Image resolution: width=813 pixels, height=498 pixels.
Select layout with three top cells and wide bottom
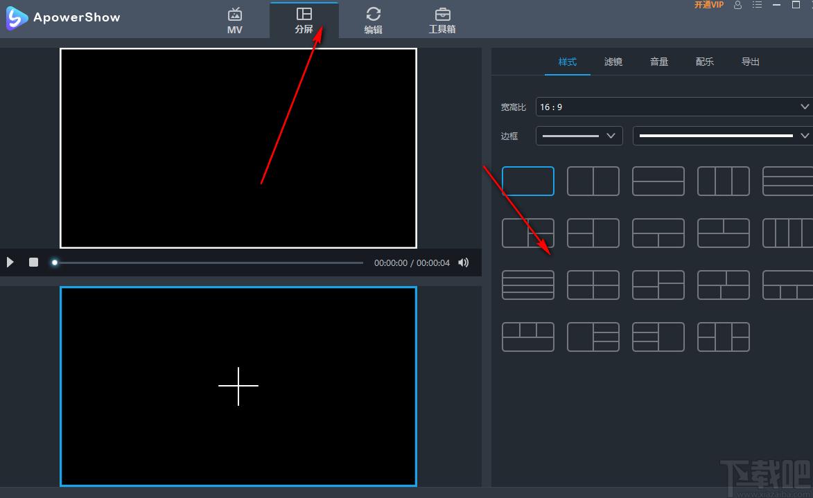click(x=528, y=337)
